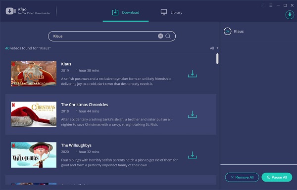Click '1 hour 32 mins' duration text
Viewport: 297px width, 190px height.
(88, 152)
